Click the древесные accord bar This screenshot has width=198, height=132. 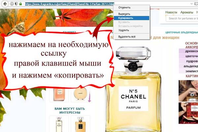pyautogui.click(x=188, y=51)
